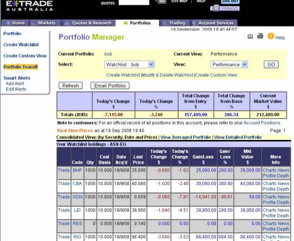Open Depth link in CBA row

click(283, 189)
